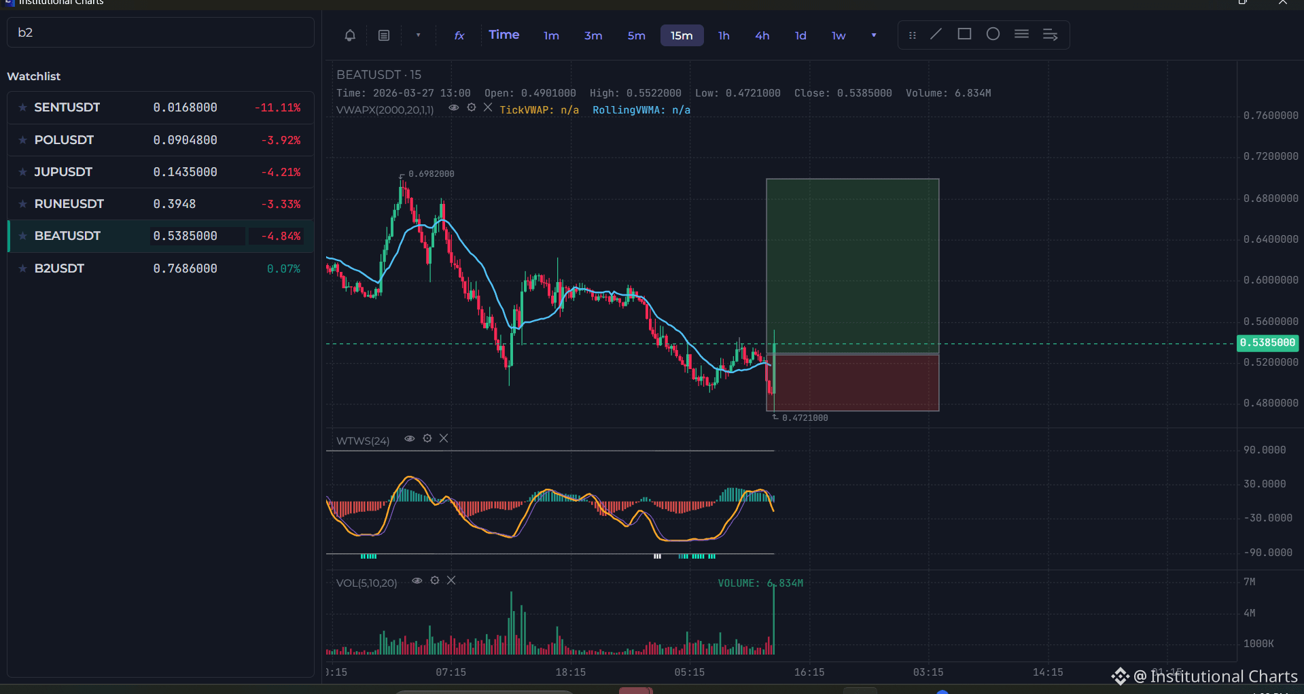1304x694 pixels.
Task: Switch to the 4h timeframe
Action: click(x=762, y=35)
